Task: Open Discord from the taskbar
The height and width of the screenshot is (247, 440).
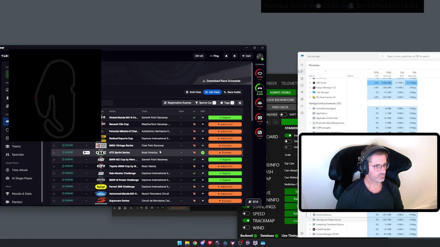Action: (x=202, y=243)
